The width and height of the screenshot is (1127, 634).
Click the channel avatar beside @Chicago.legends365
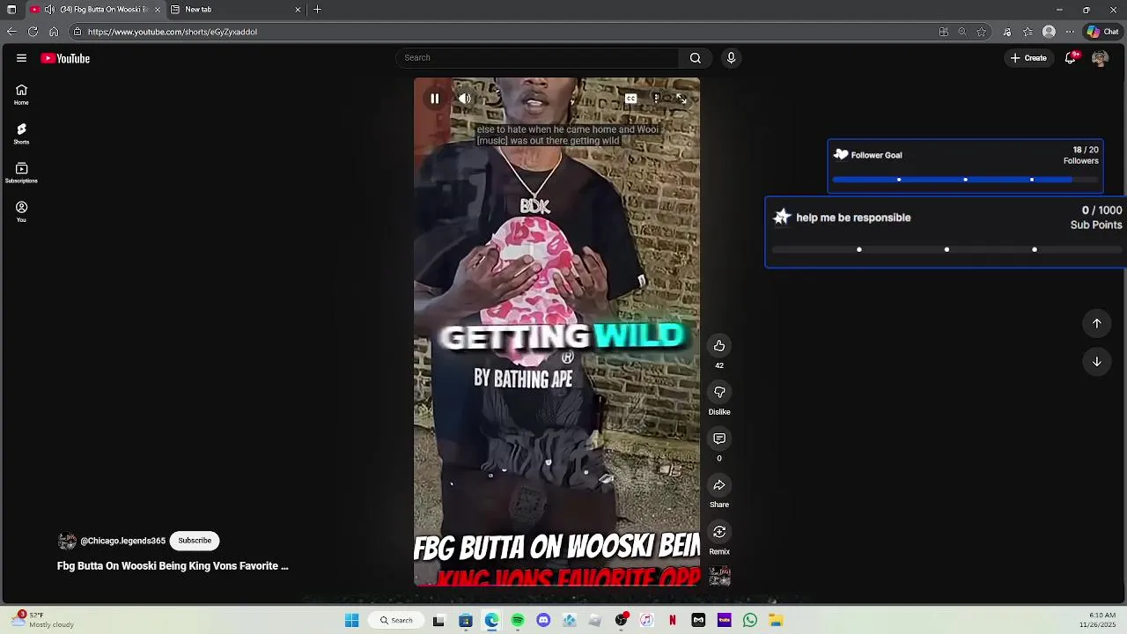tap(67, 541)
